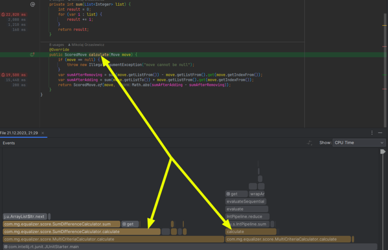388x250 pixels.
Task: Select the IntPipeline.sum frame
Action: coord(247,224)
